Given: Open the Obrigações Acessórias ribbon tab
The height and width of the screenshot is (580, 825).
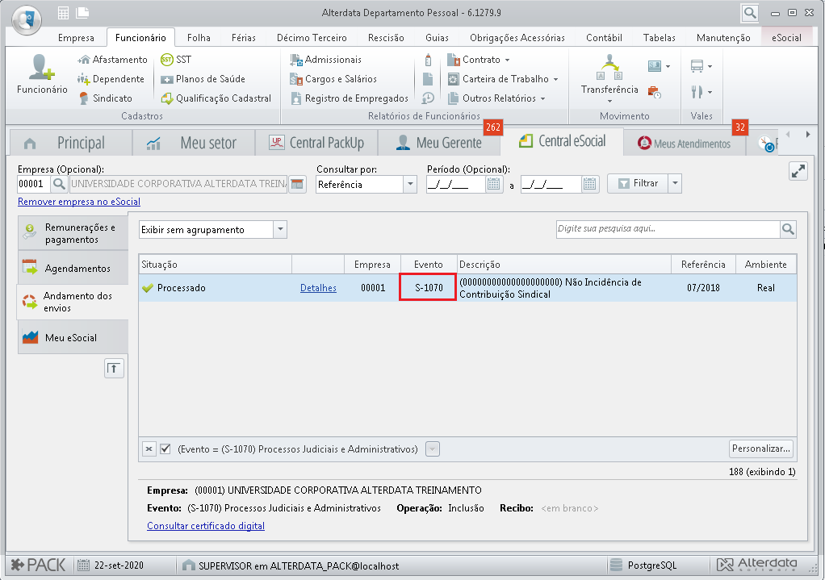Looking at the screenshot, I should pos(517,38).
